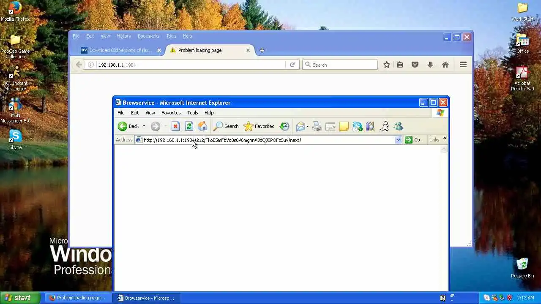
Task: Click the Internet Explorer address bar URL
Action: tap(222, 140)
